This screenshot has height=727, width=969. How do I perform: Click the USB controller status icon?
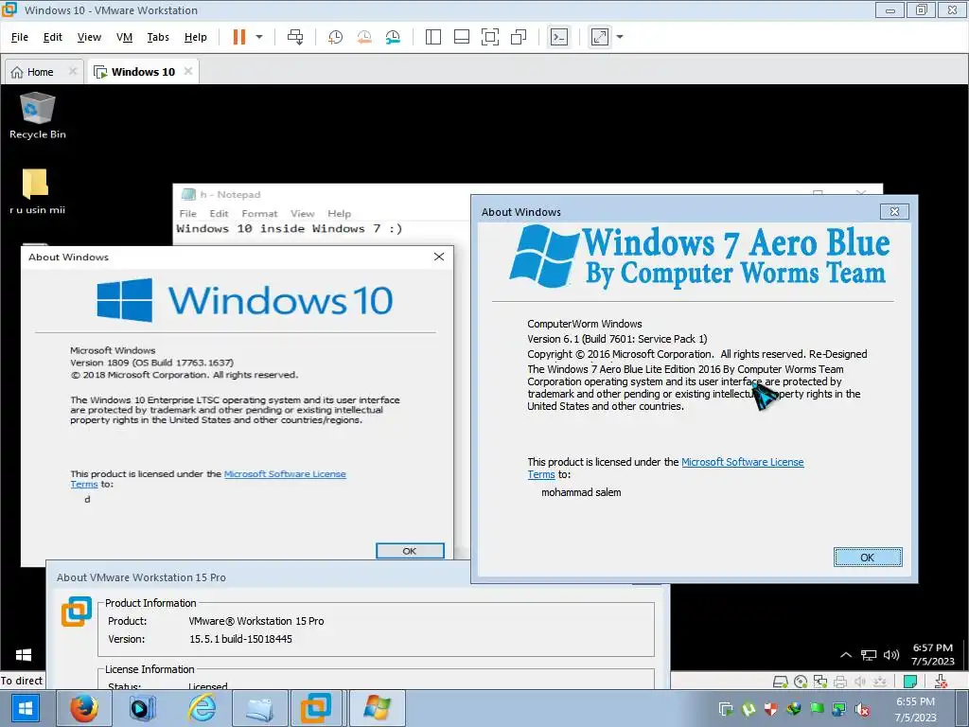pos(879,682)
